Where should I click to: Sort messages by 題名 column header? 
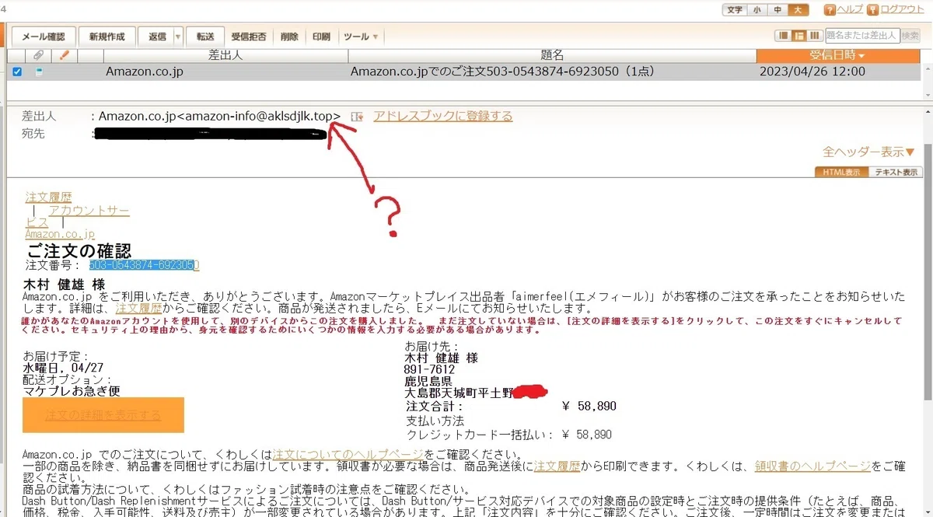(x=552, y=55)
